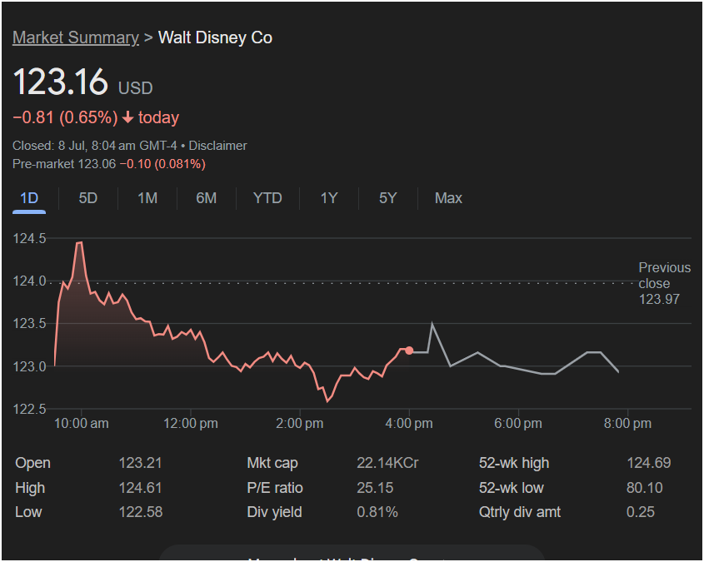Click the Closed: 8 Jul timestamp text
The width and height of the screenshot is (704, 562).
pyautogui.click(x=95, y=146)
